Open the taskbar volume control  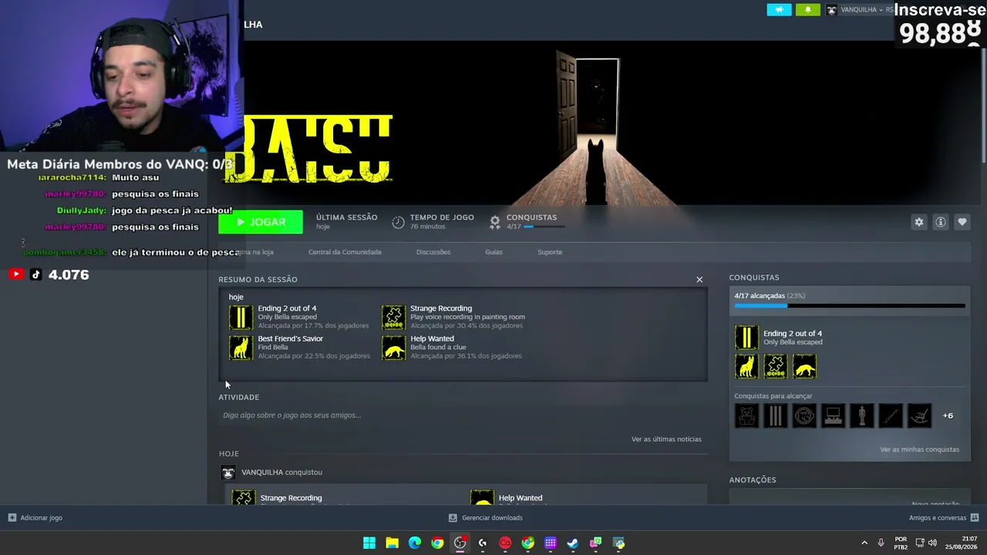932,543
